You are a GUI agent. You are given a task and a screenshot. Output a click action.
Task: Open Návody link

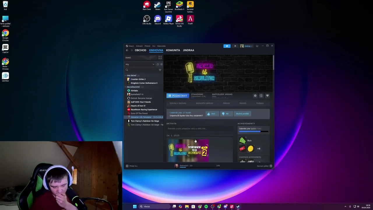pos(243,103)
